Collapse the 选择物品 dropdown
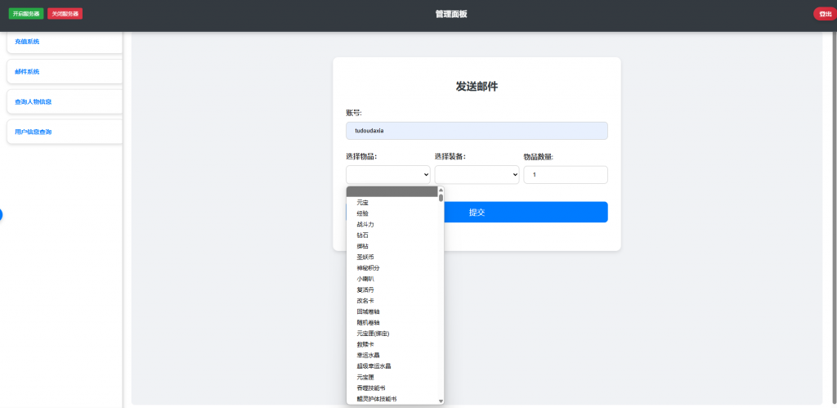 click(x=388, y=175)
